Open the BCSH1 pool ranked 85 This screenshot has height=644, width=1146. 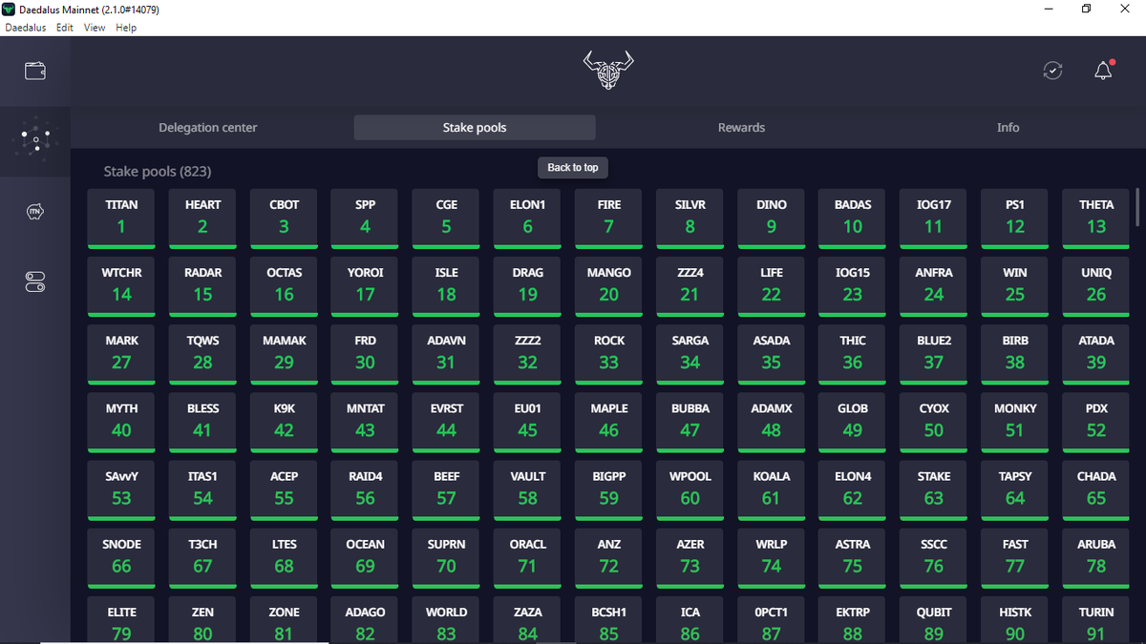pos(608,620)
